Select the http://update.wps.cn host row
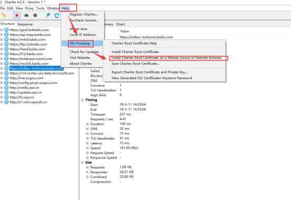Screen dimensions: 291x200 26,92
